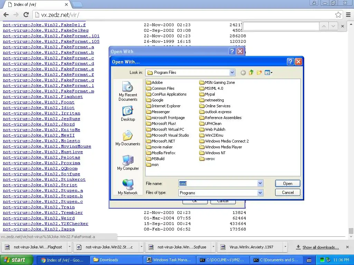The width and height of the screenshot is (354, 265).
Task: Bookmark this page with star icon
Action: pos(338,15)
